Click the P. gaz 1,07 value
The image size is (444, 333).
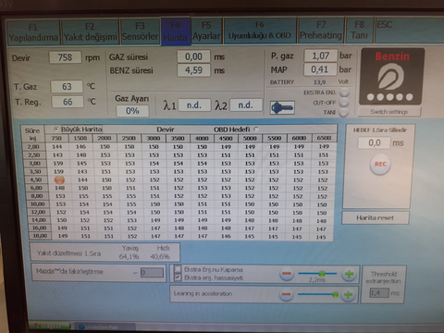tap(320, 55)
